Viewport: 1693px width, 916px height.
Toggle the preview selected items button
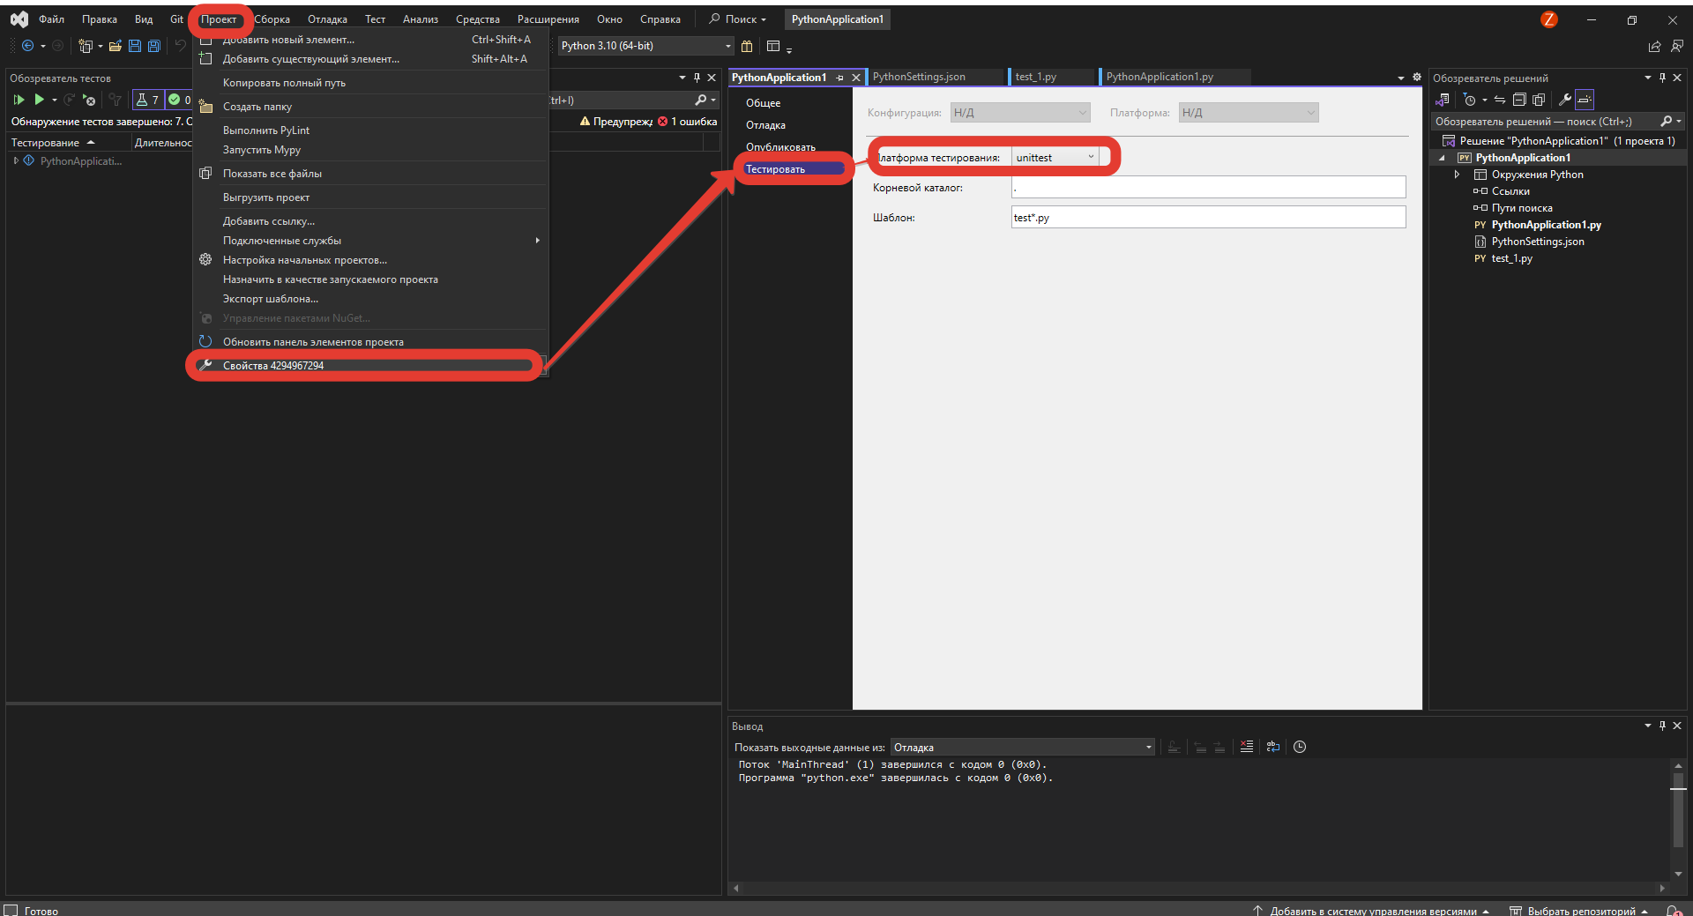click(1585, 100)
